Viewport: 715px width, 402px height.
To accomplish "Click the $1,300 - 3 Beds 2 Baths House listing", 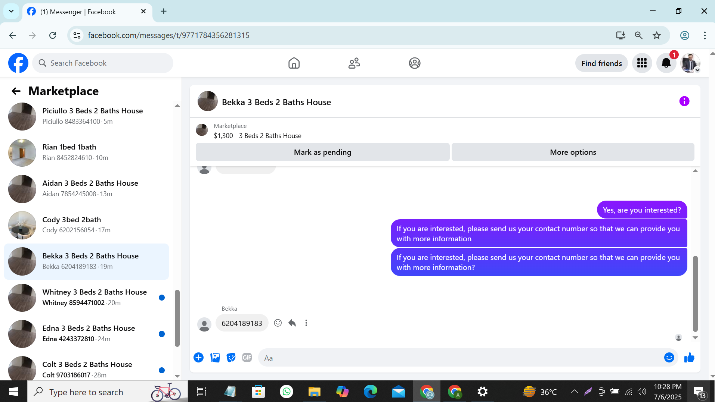I will (257, 136).
